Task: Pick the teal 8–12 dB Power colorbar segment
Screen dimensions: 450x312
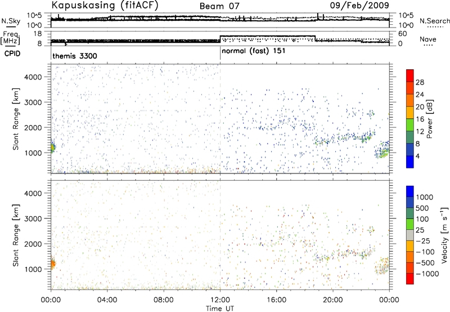Action: pos(410,137)
